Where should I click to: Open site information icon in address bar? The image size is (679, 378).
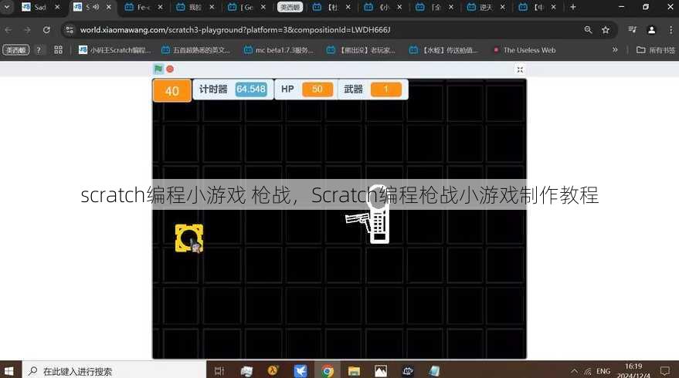pos(70,30)
